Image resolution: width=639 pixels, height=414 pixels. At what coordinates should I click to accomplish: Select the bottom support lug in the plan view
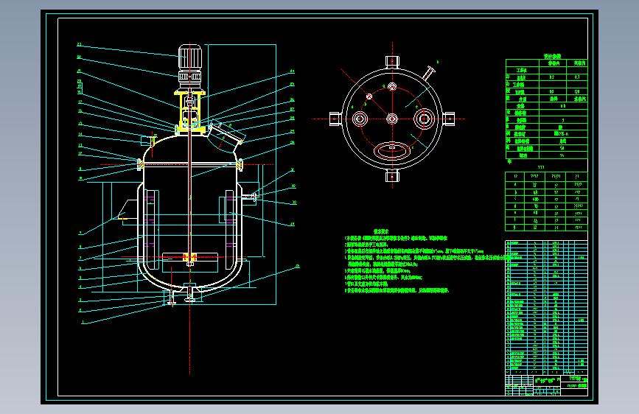coord(392,176)
